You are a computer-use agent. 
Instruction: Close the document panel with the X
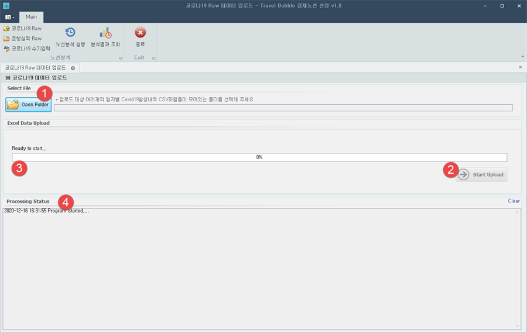tap(521, 67)
